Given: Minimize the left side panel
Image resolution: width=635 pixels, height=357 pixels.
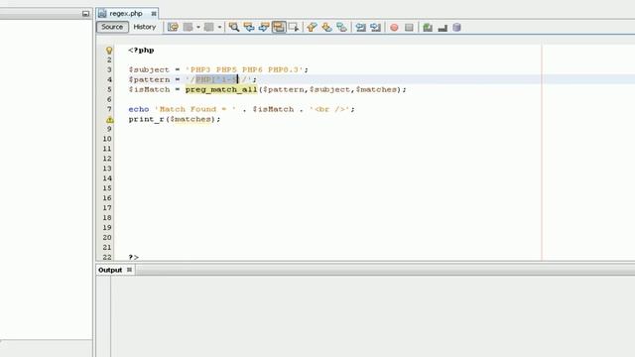Looking at the screenshot, I should [x=85, y=14].
